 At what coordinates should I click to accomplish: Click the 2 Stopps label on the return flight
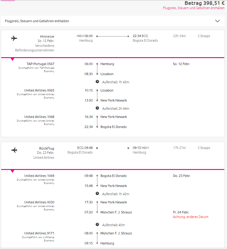pyautogui.click(x=204, y=148)
